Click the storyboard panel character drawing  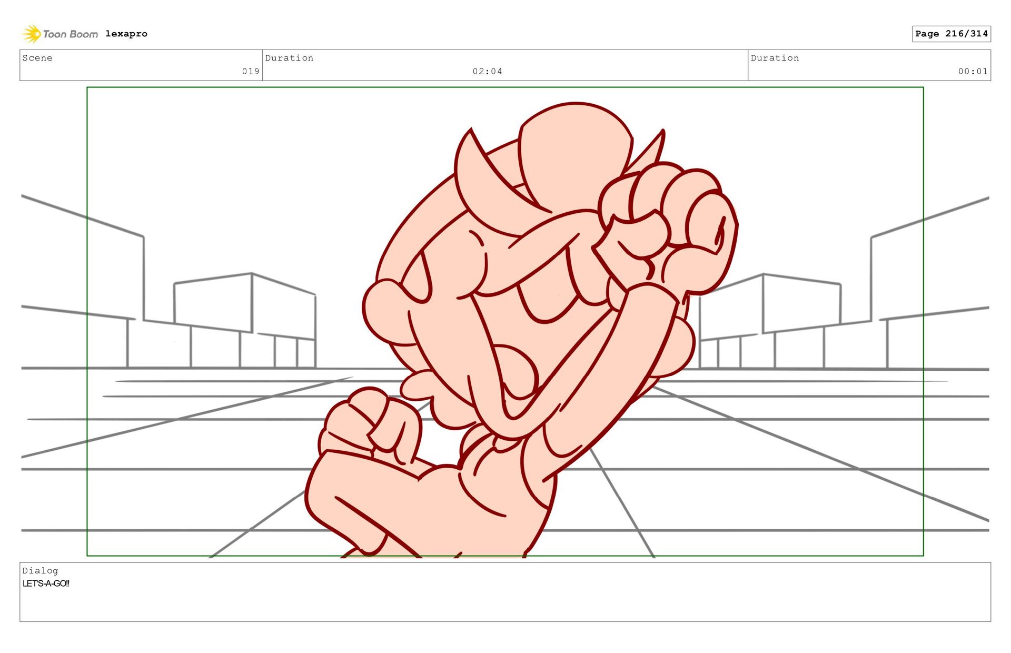[x=521, y=329]
